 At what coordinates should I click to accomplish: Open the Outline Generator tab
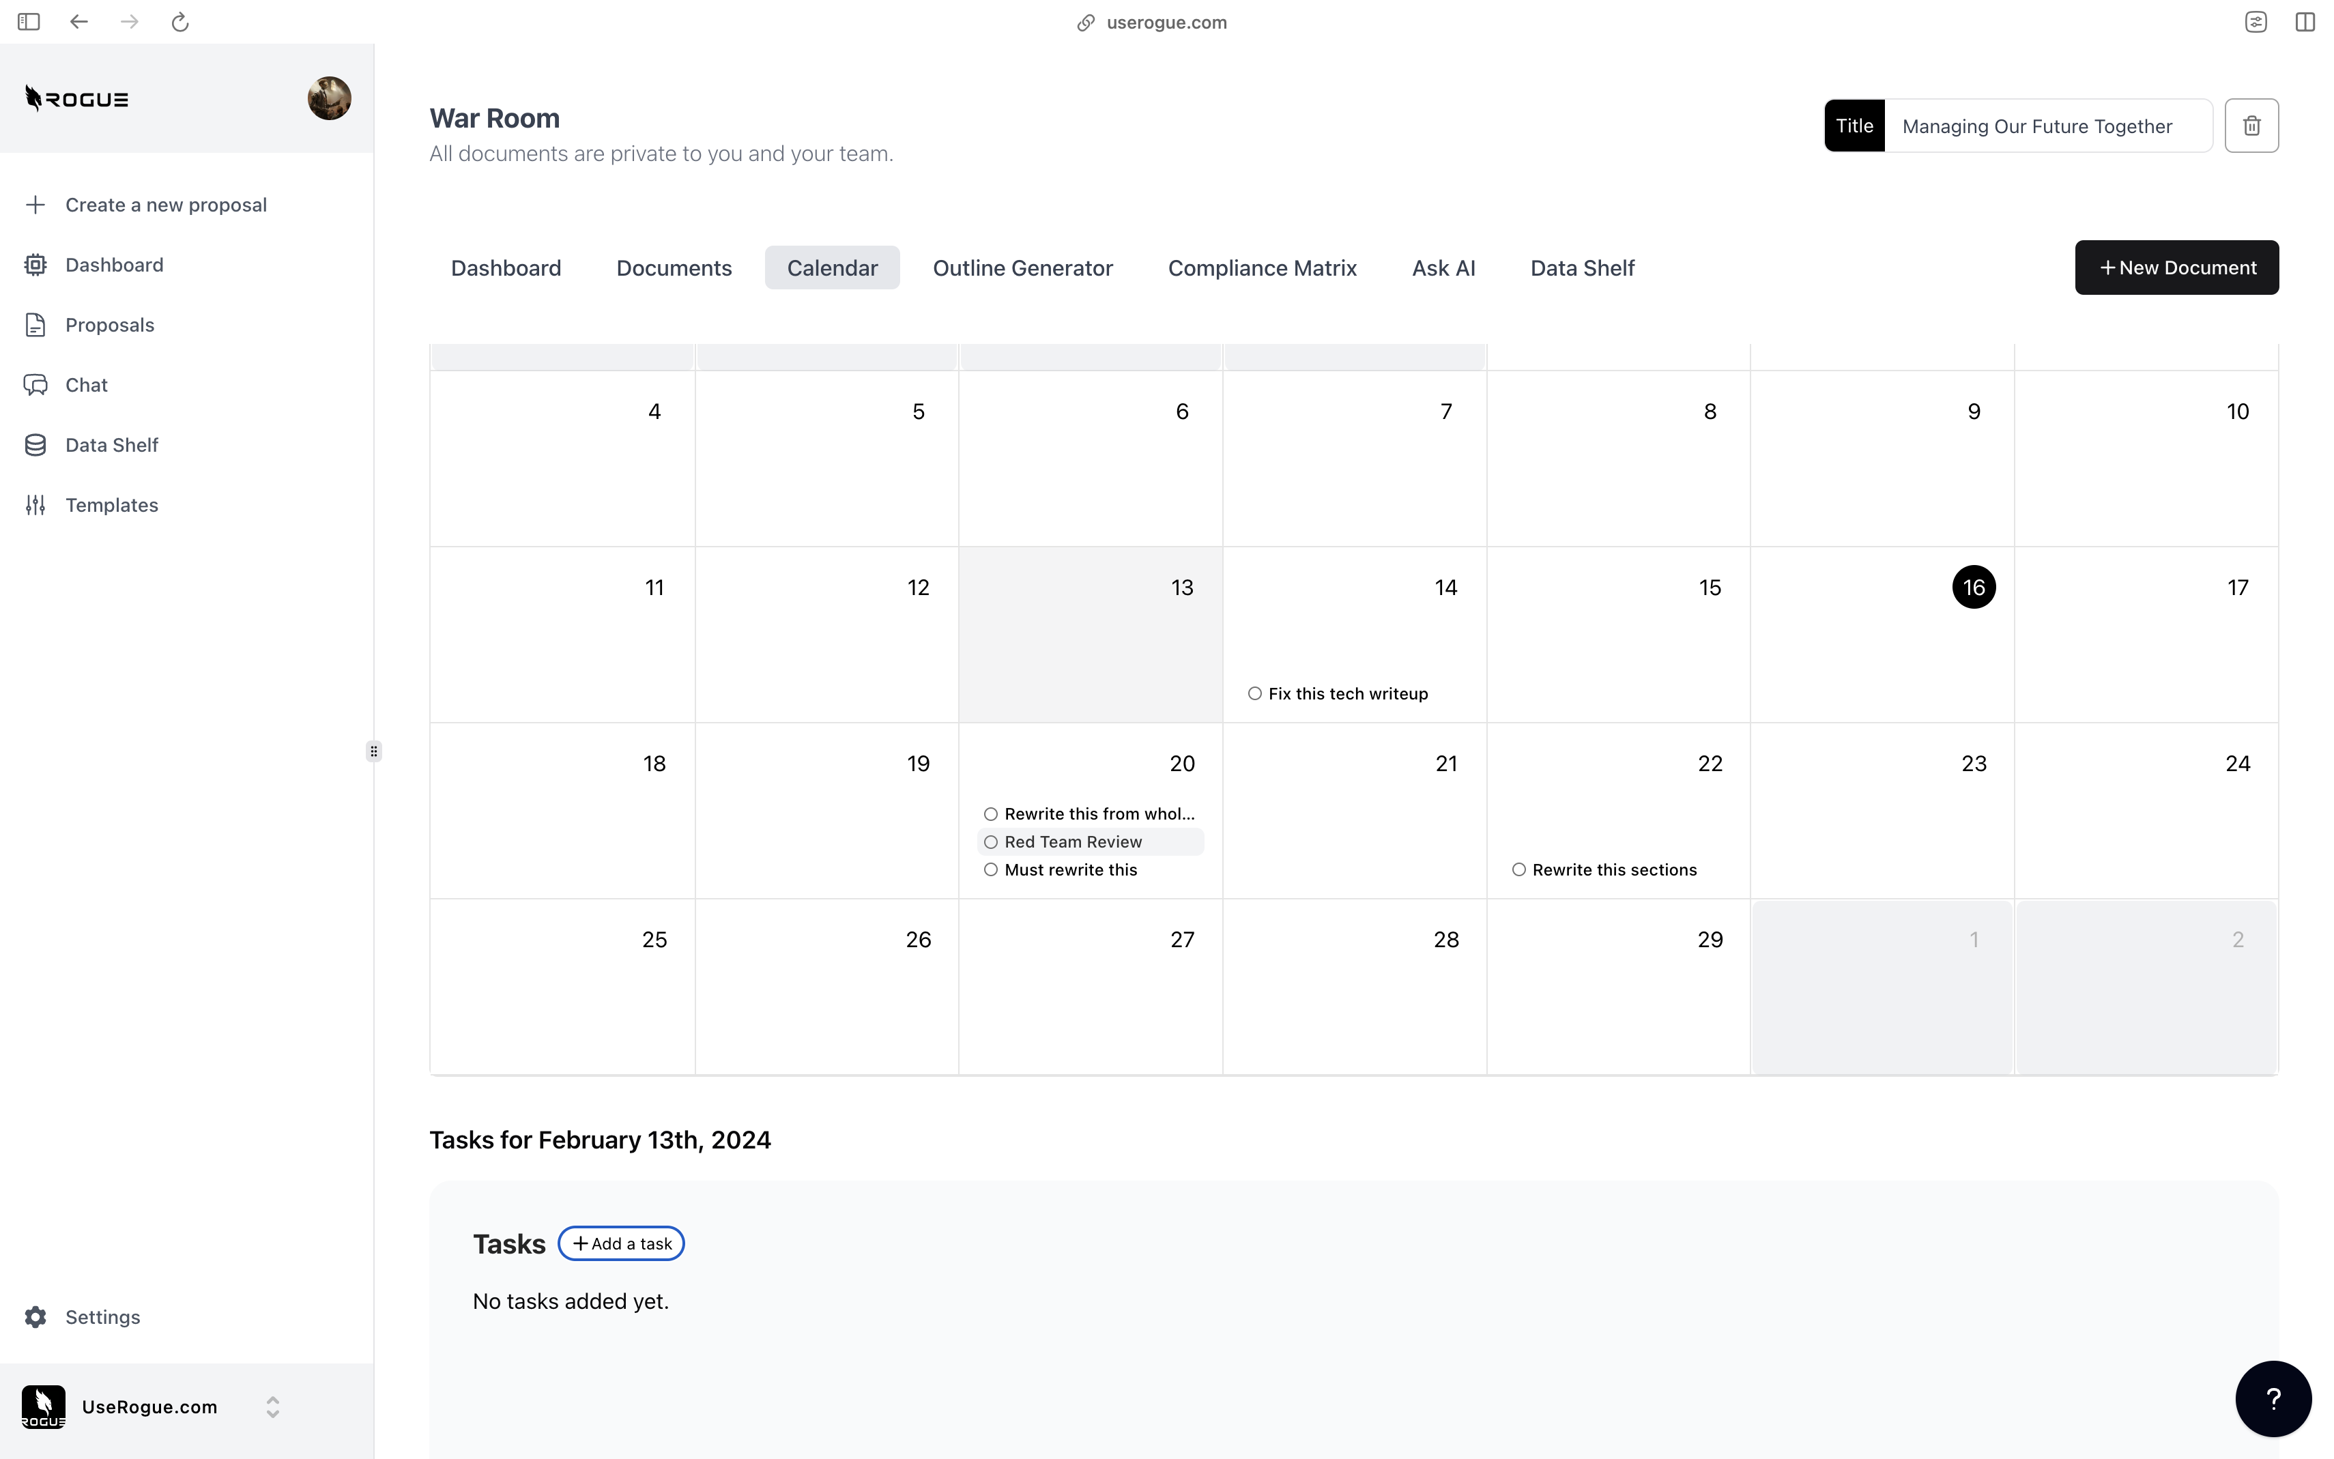pyautogui.click(x=1022, y=268)
